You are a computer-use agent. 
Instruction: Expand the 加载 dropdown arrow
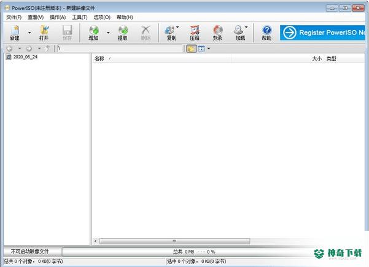pos(246,27)
